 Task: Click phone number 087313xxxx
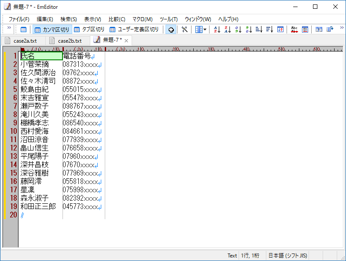[80, 64]
